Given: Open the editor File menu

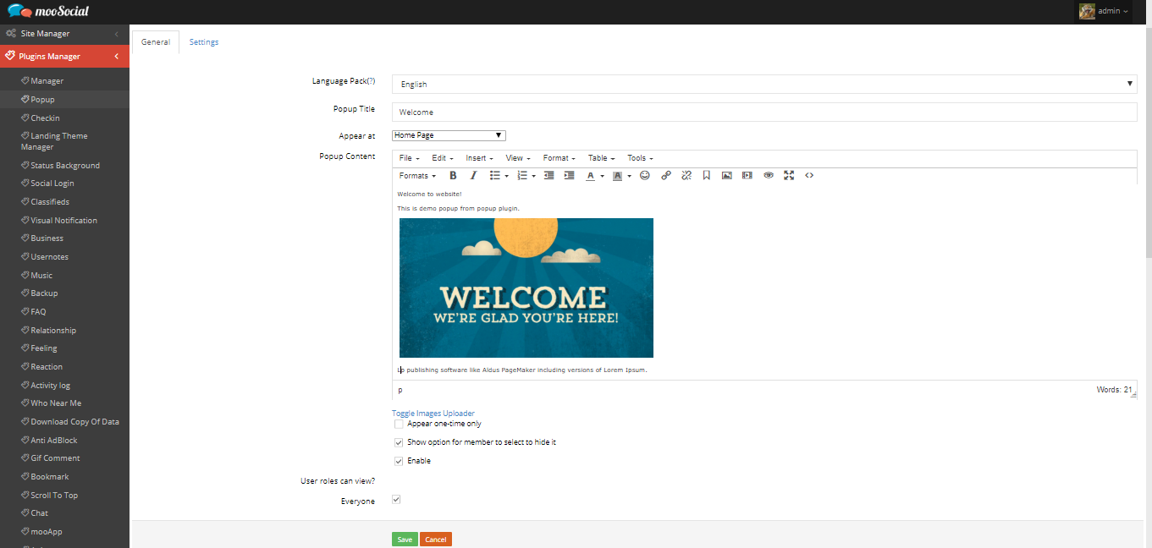Looking at the screenshot, I should coord(409,158).
